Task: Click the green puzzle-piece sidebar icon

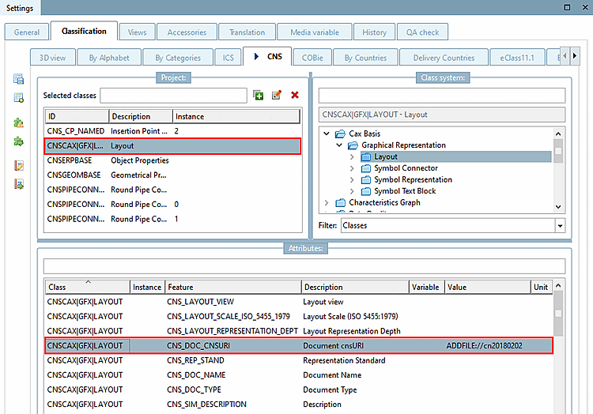Action: (x=18, y=141)
